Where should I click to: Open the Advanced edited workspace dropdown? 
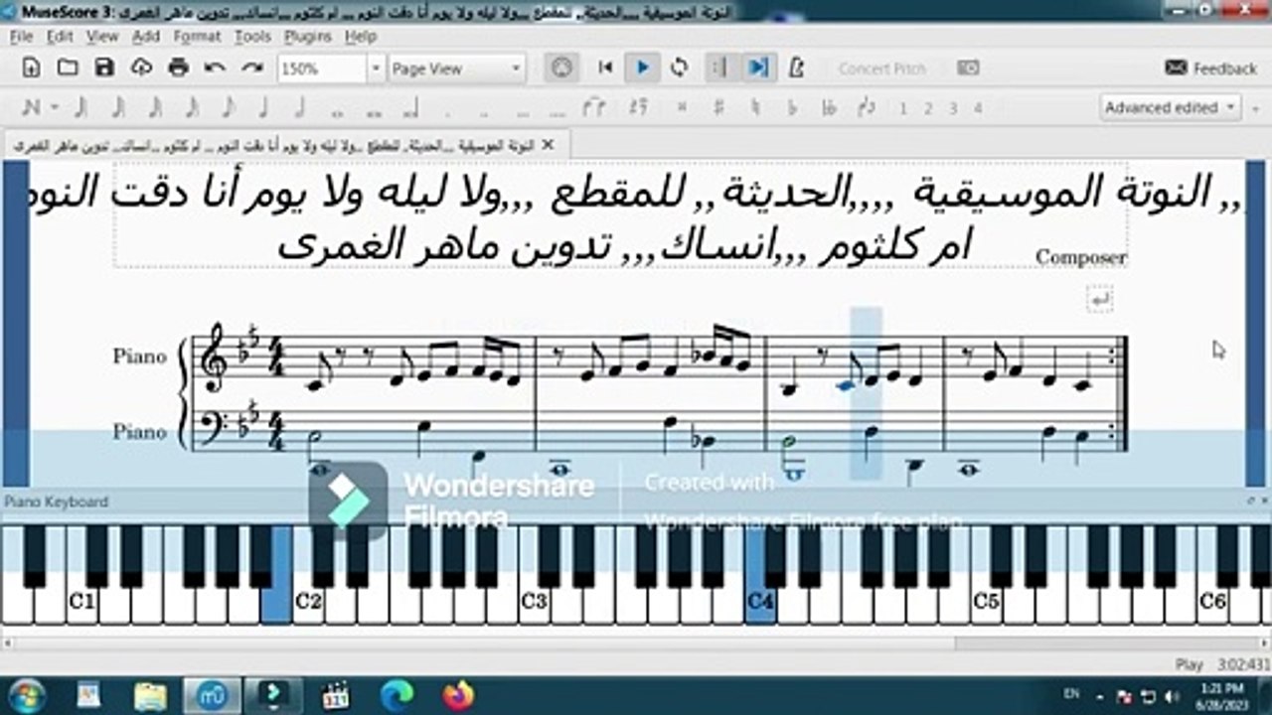click(x=1170, y=107)
